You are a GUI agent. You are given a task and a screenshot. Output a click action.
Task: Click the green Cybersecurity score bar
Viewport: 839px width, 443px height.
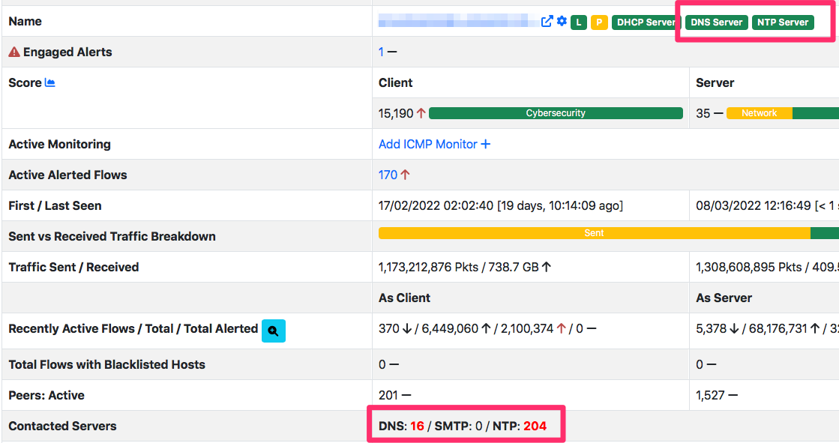tap(558, 113)
